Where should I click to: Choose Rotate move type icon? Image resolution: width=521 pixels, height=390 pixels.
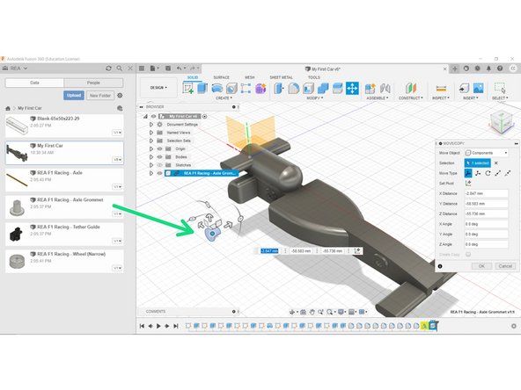click(488, 173)
